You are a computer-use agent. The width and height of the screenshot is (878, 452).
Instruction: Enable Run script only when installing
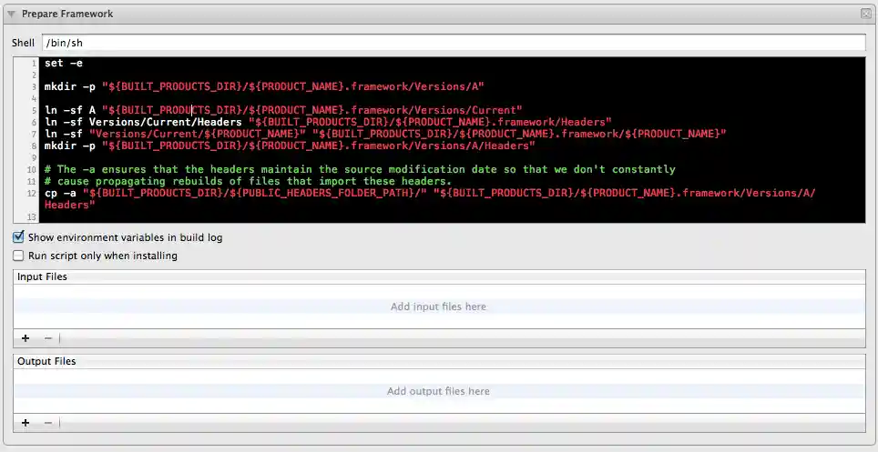click(x=18, y=256)
